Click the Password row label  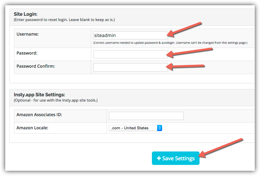point(27,53)
